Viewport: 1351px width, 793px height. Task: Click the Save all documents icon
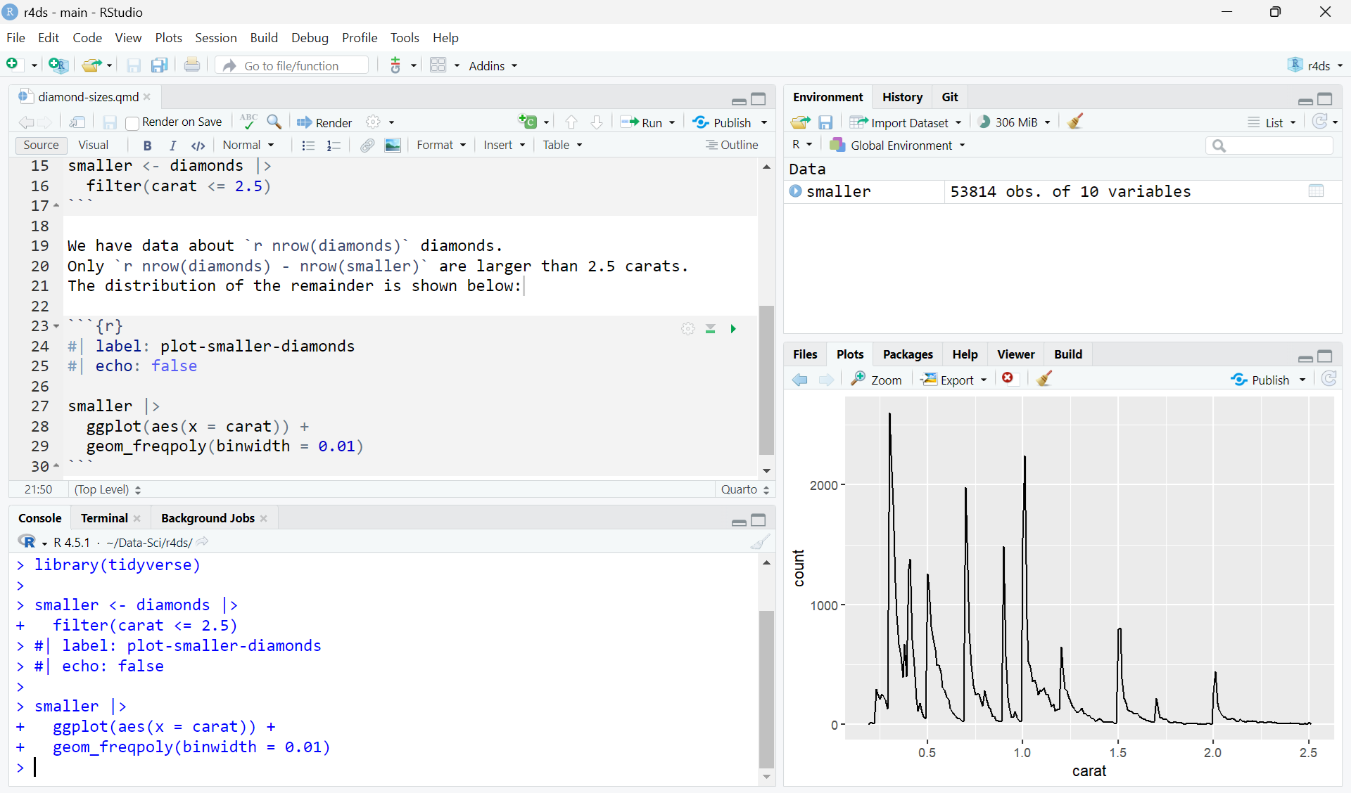pos(160,65)
